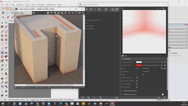Expand the Reflection Occlusion section
Screen dimensions: 188x106
pyautogui.click(x=122, y=94)
